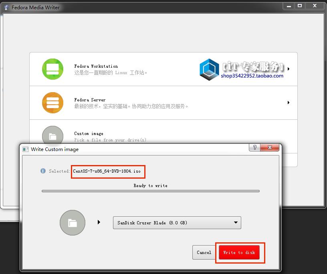Screen dimensions: 327x274
Task: Click the arrow between folder icon and drive list
Action: point(99,222)
